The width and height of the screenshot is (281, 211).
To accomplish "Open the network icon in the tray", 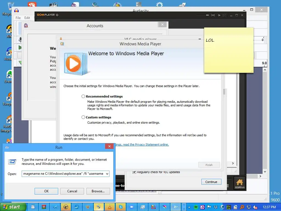I will pos(249,207).
